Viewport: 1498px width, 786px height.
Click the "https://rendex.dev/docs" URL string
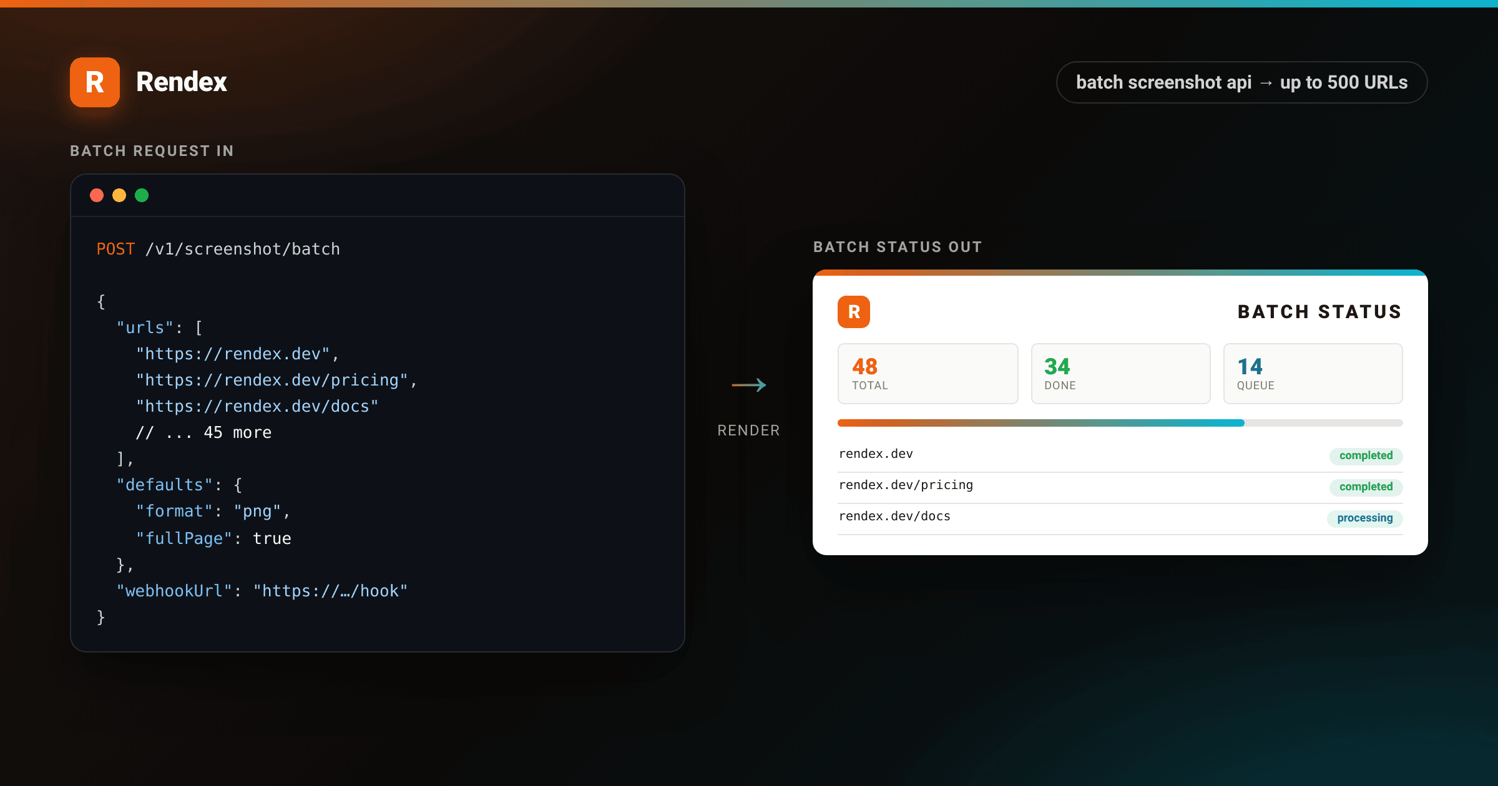[257, 406]
